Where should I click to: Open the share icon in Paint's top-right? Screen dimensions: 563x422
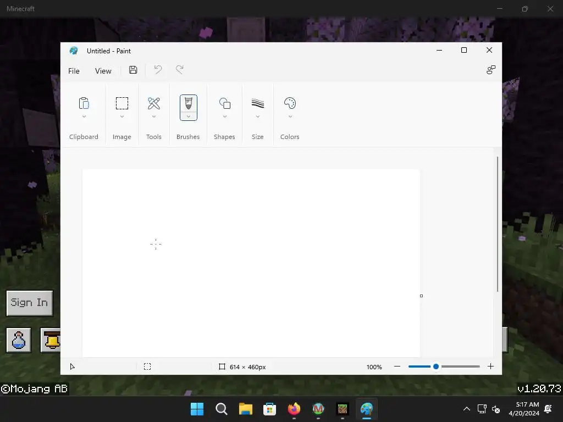tap(491, 70)
